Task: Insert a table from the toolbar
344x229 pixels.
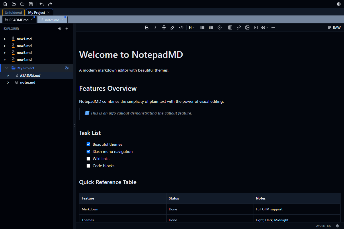Action: (x=230, y=27)
